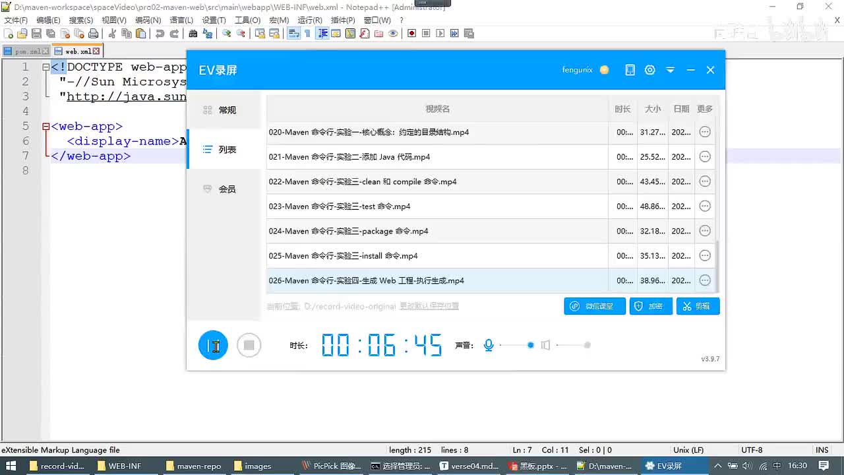The height and width of the screenshot is (475, 844).
Task: Open more options for 021-Maven video
Action: (705, 157)
